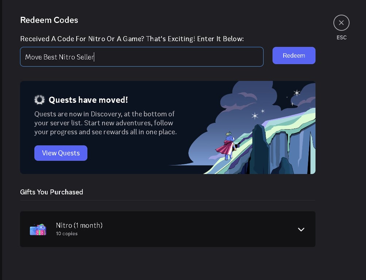Select the Redeem Codes heading
The width and height of the screenshot is (366, 280).
[x=49, y=20]
